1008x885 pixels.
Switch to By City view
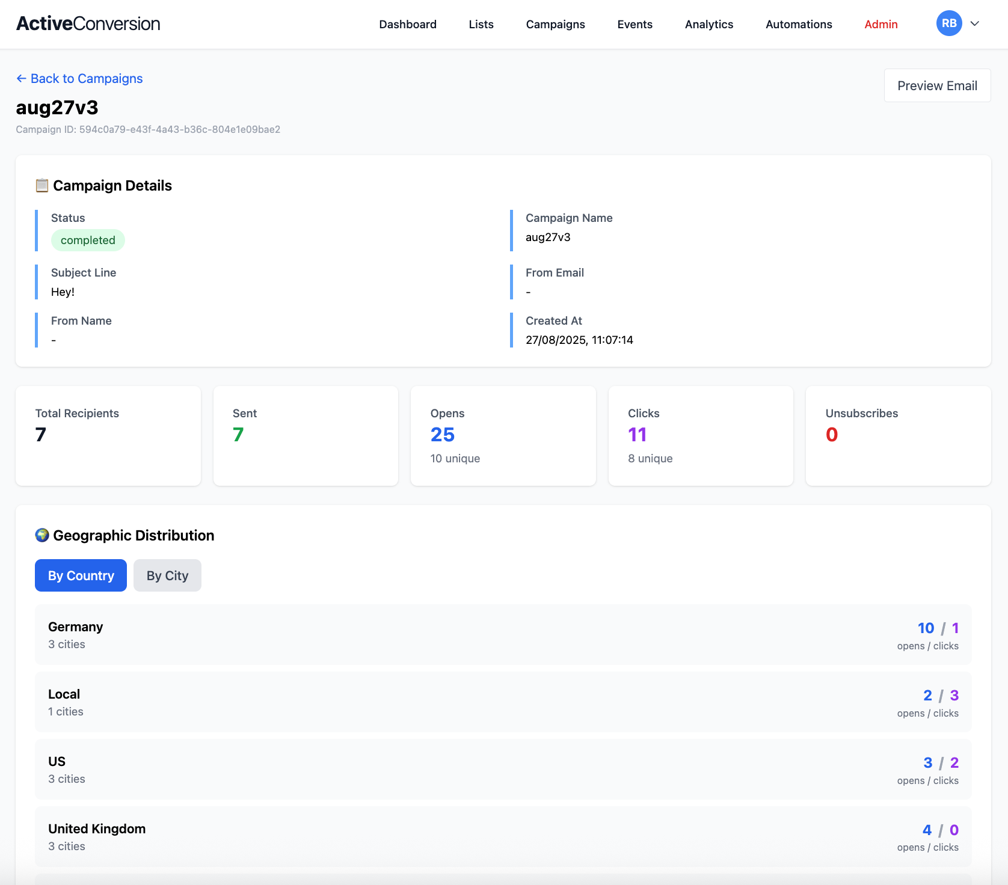coord(167,575)
